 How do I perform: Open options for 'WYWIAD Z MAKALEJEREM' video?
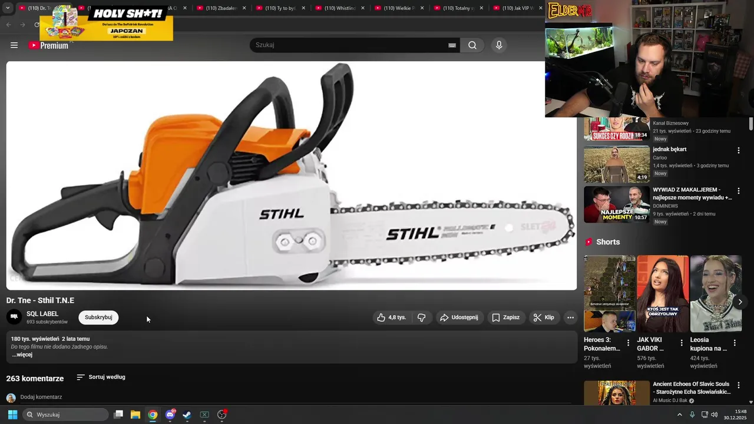pyautogui.click(x=738, y=191)
